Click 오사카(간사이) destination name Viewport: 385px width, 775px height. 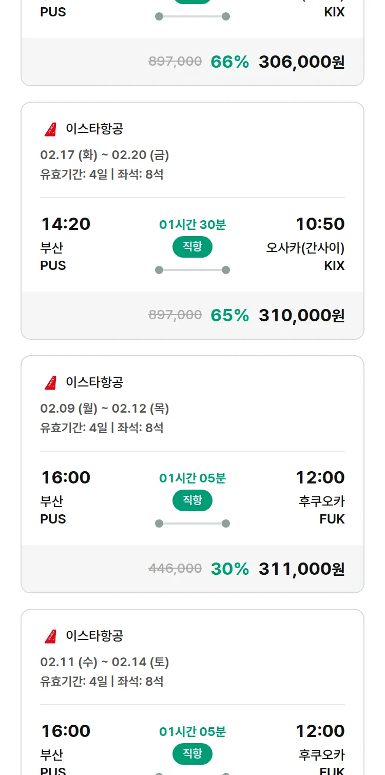[x=305, y=248]
